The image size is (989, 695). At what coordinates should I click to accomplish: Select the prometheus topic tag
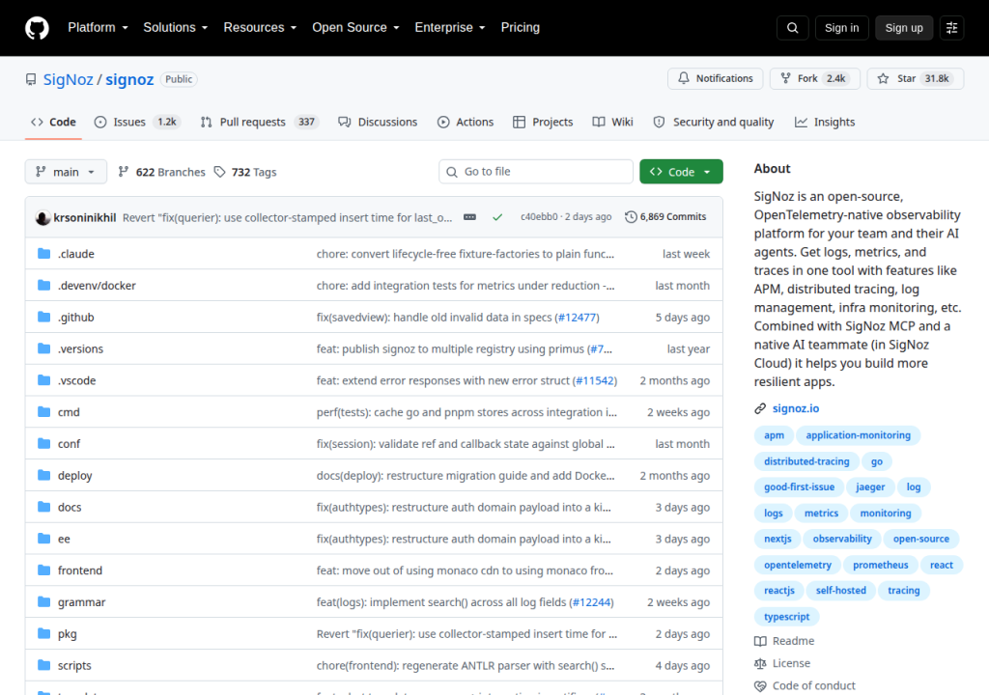pos(881,565)
